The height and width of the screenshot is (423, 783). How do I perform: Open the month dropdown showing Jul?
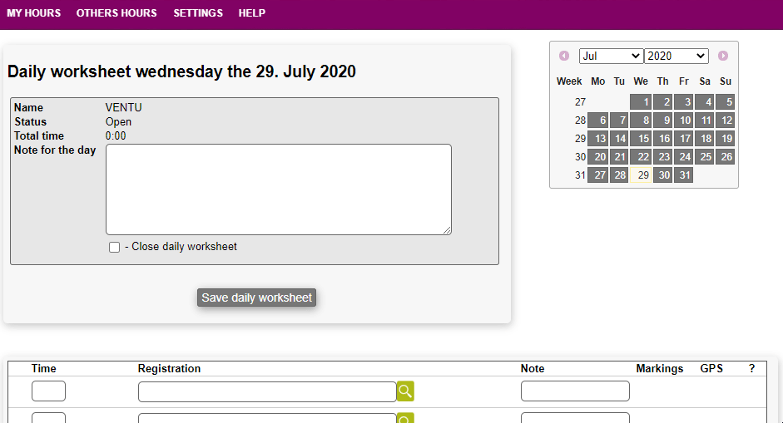[611, 56]
